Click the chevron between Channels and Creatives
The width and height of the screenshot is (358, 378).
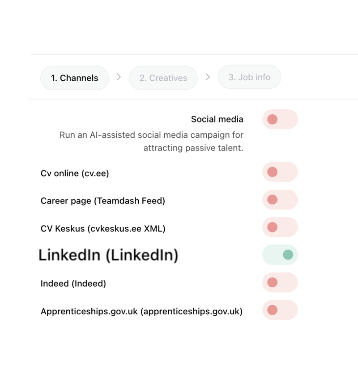point(119,77)
